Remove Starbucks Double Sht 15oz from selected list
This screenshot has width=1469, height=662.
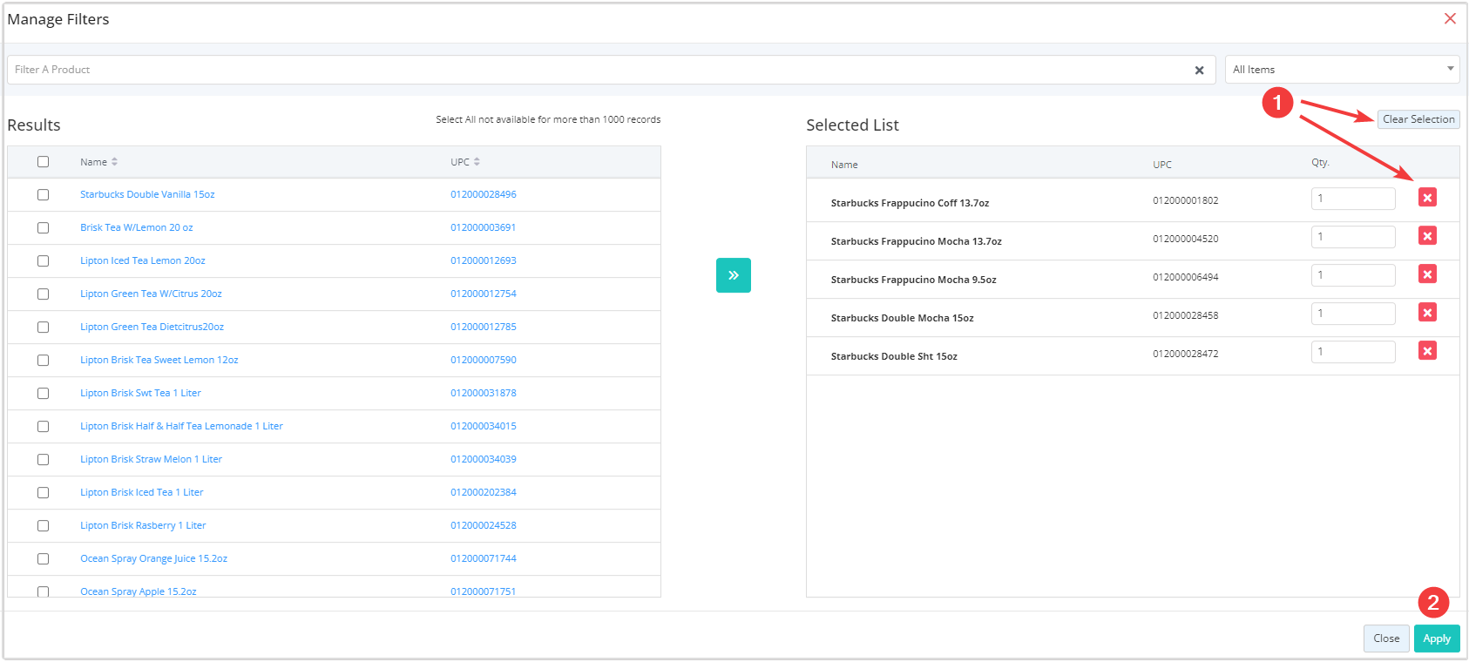click(x=1427, y=351)
